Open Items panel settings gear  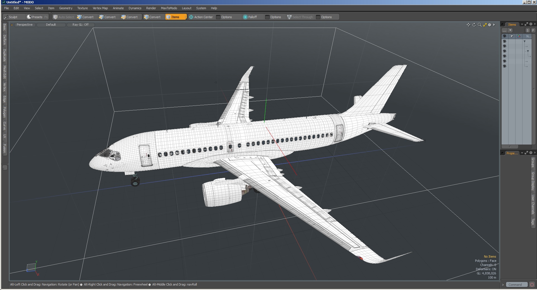tap(531, 24)
